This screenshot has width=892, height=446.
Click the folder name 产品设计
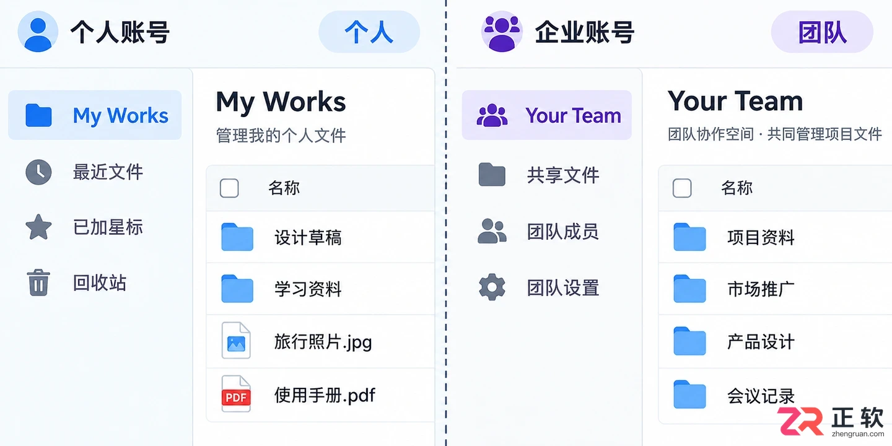[x=761, y=341]
